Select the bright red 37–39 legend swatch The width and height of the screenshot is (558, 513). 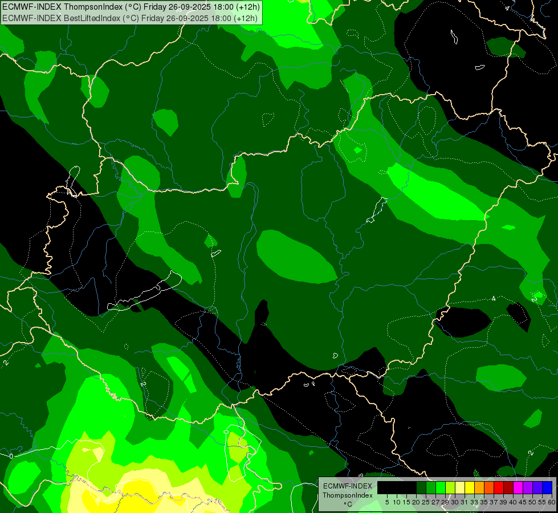pos(499,487)
